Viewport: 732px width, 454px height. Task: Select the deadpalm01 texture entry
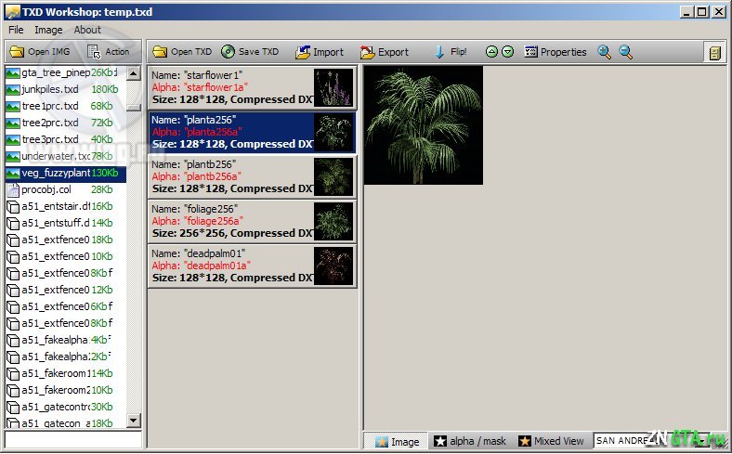252,266
